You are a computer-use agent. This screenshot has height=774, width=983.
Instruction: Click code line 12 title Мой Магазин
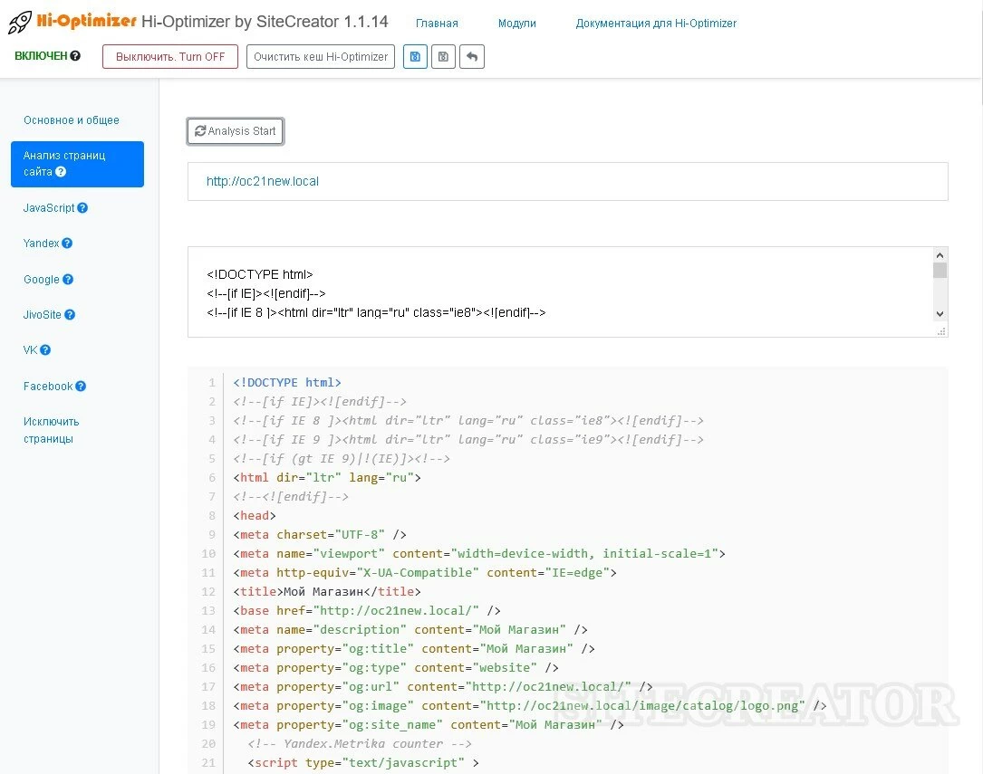327,592
